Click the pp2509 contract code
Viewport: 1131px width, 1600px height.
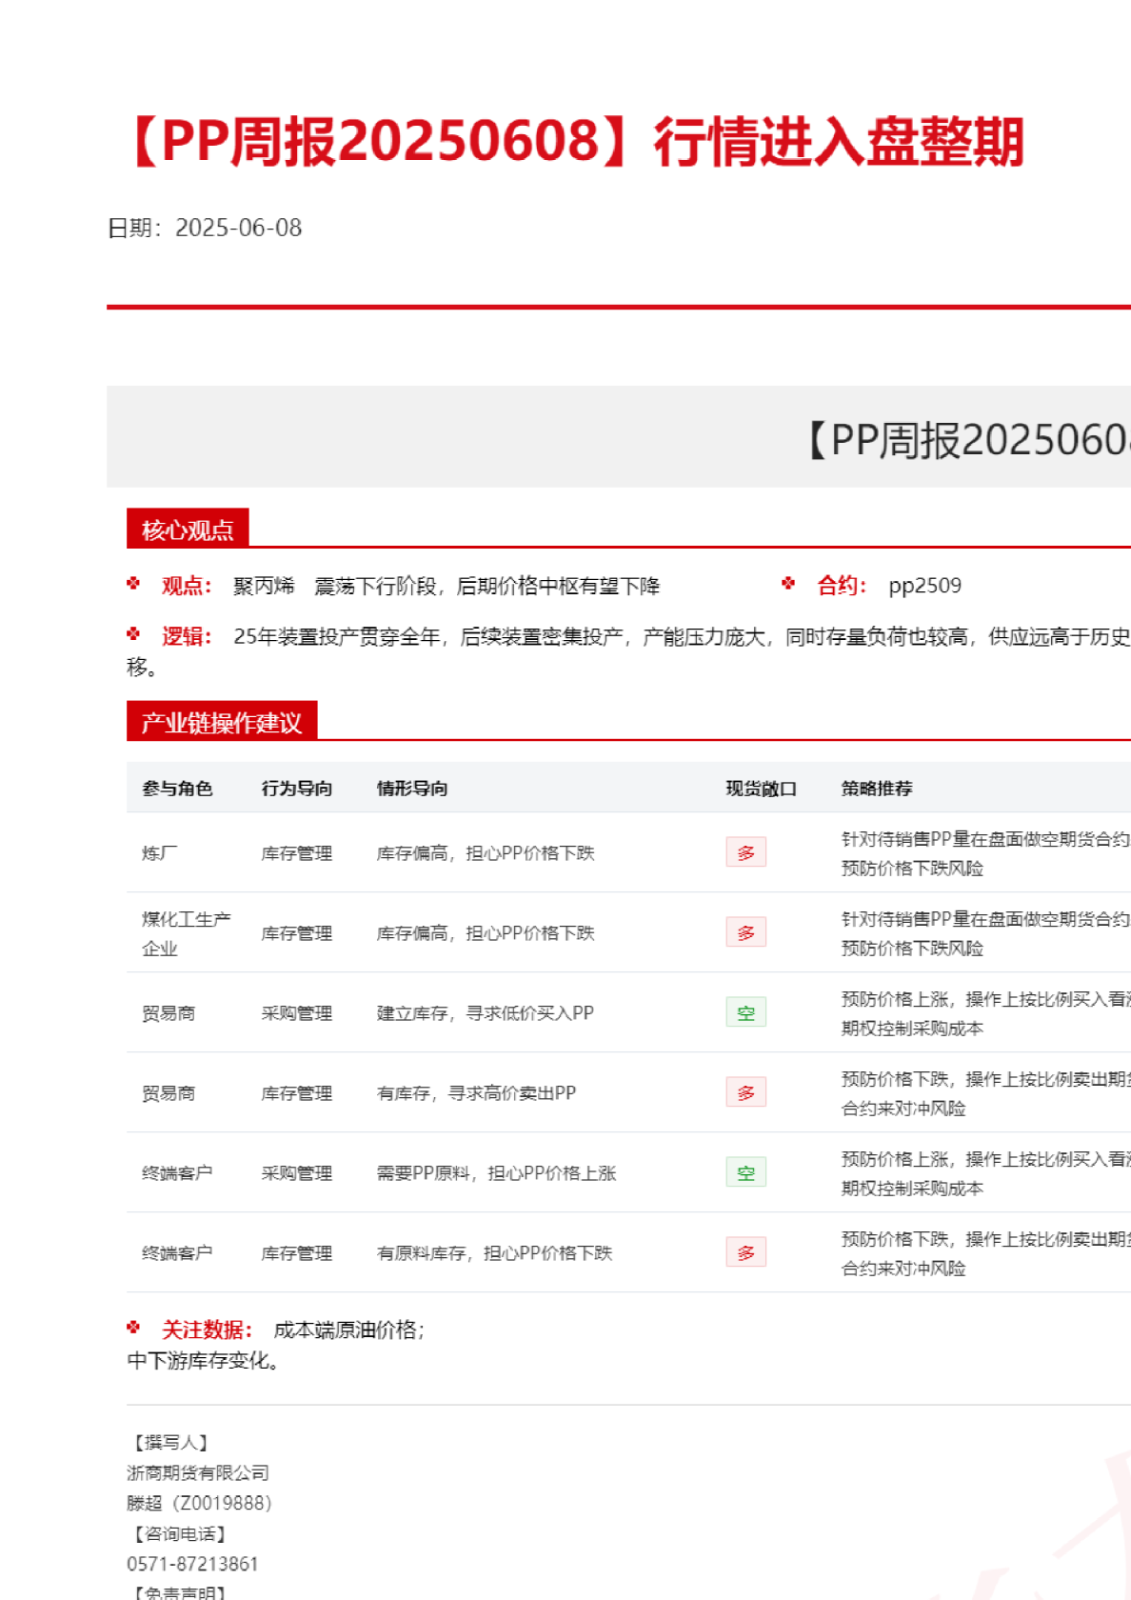click(924, 586)
